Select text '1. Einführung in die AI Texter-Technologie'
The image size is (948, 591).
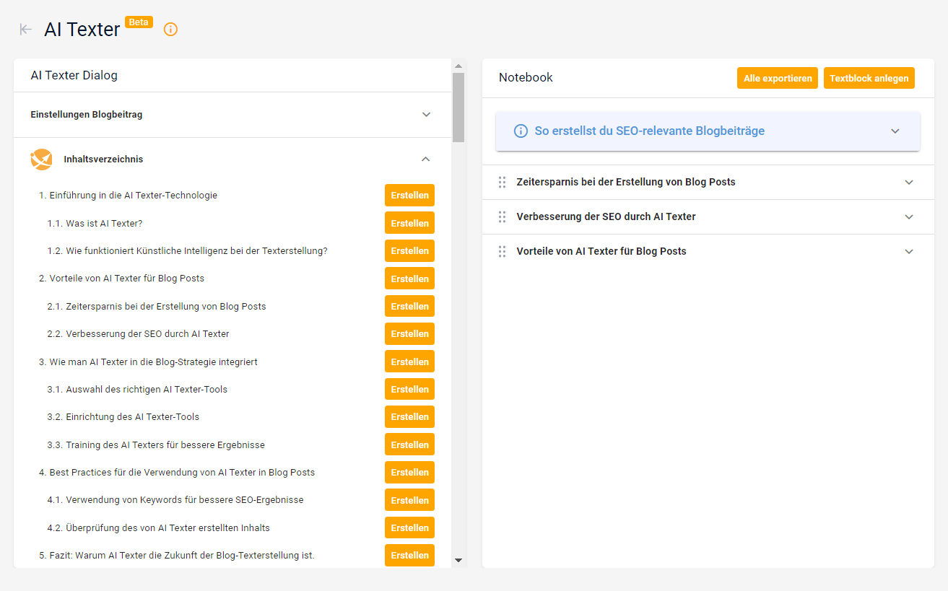point(128,196)
